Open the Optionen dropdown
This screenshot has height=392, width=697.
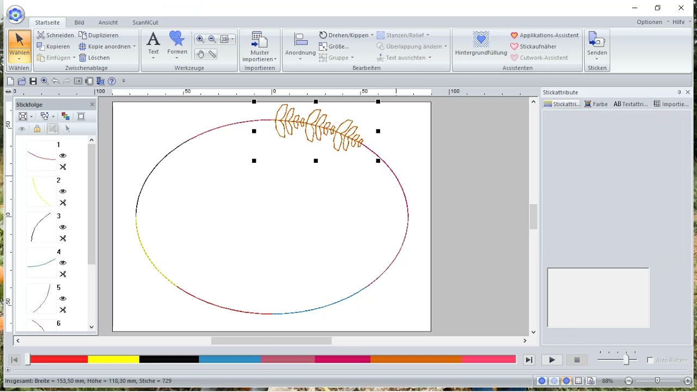(x=653, y=22)
